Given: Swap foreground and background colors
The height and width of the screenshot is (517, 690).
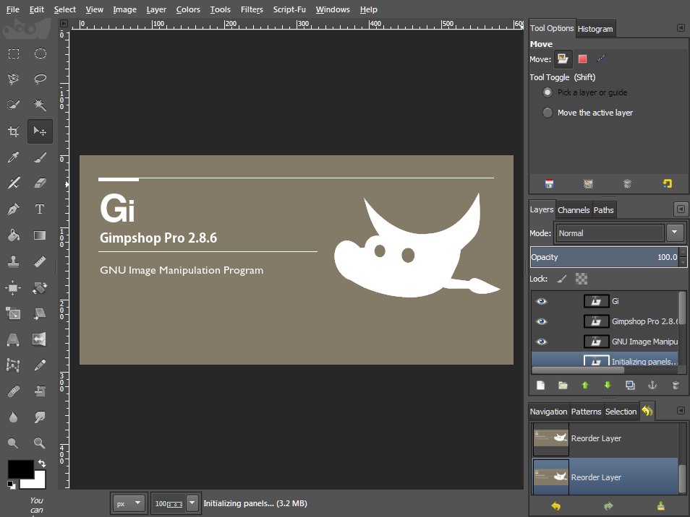Looking at the screenshot, I should (x=42, y=464).
